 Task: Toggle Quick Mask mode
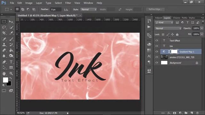pyautogui.click(x=4, y=90)
